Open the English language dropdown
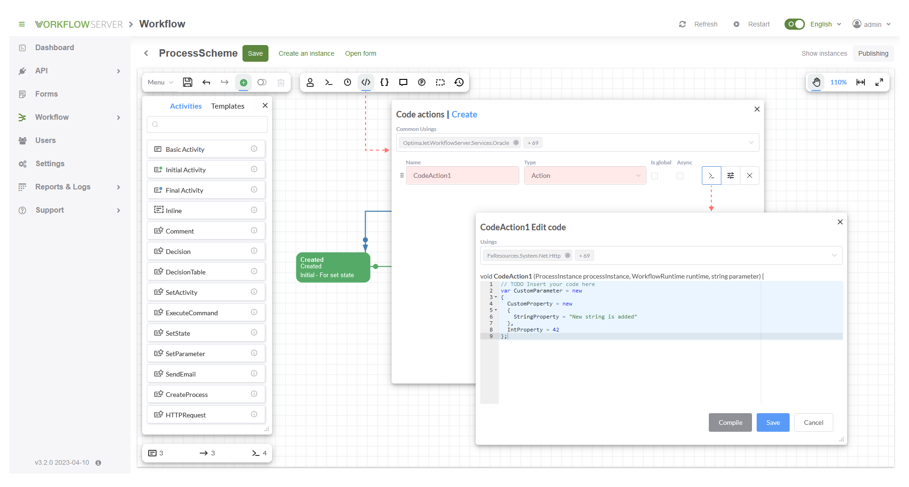The width and height of the screenshot is (909, 487). 825,24
